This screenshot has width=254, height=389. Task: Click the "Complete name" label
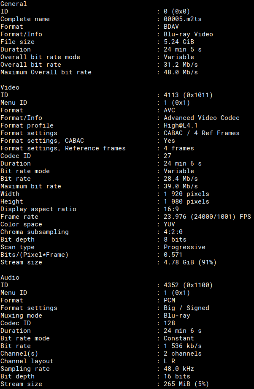tap(25, 19)
